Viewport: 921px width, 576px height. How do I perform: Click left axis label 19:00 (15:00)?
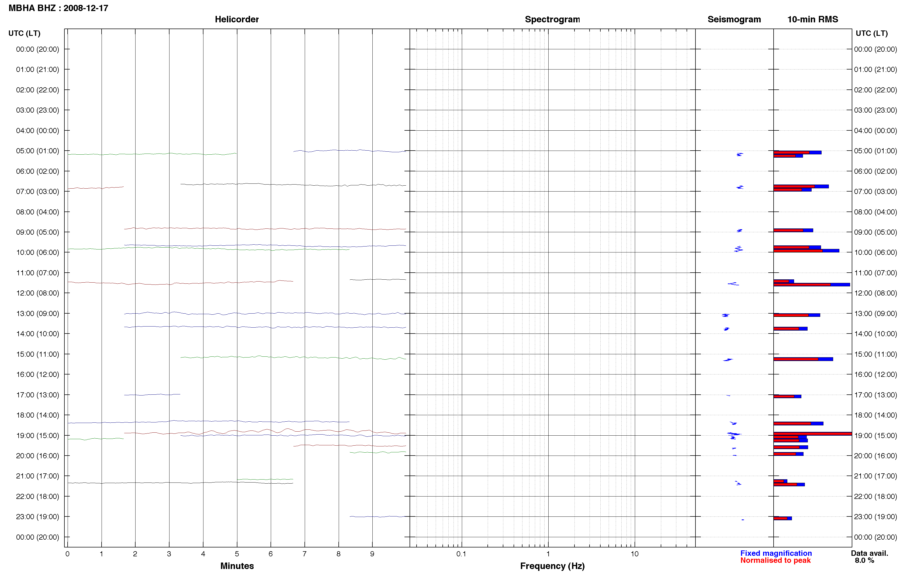37,435
